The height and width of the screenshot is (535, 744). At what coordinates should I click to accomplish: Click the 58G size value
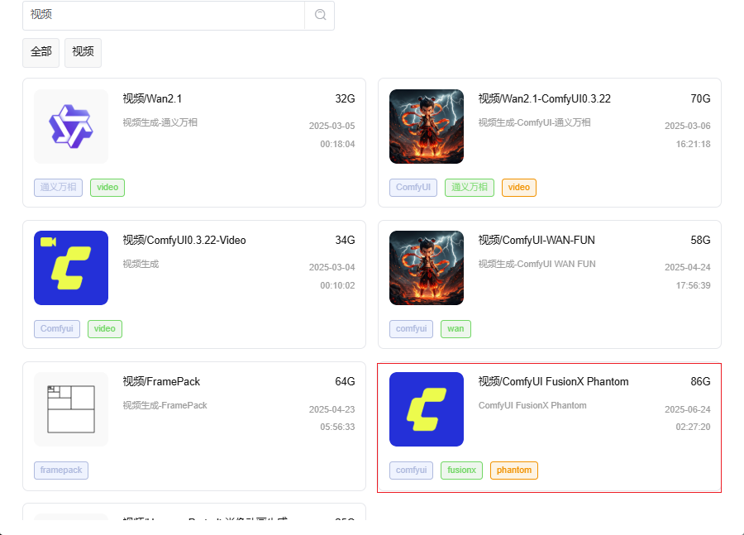pos(700,240)
